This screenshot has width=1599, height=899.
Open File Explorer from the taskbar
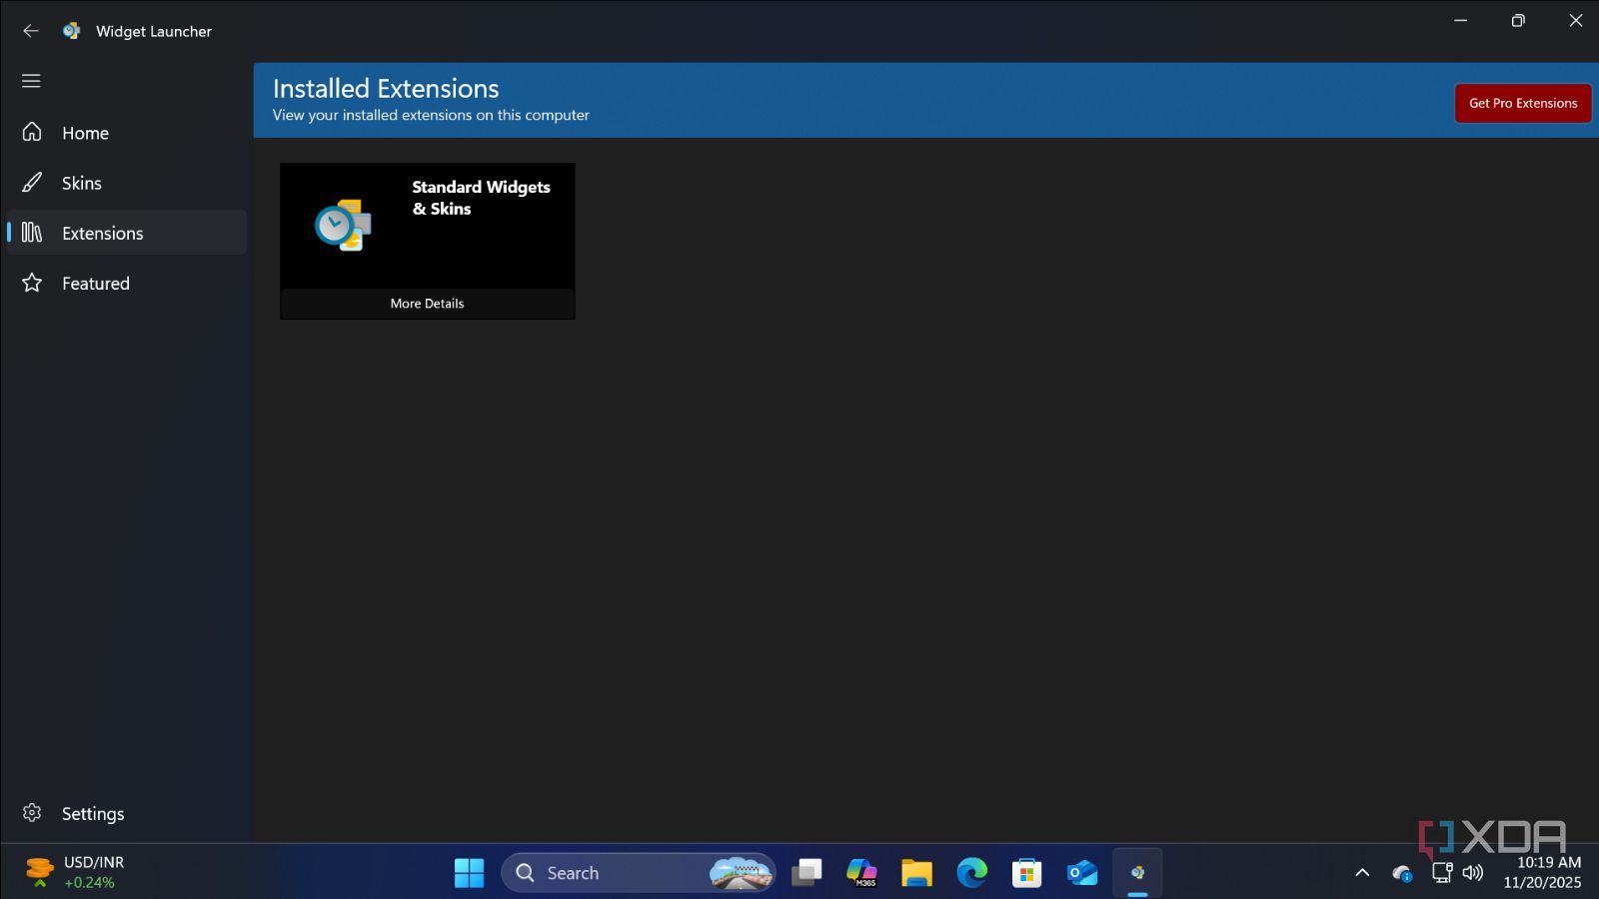click(916, 872)
